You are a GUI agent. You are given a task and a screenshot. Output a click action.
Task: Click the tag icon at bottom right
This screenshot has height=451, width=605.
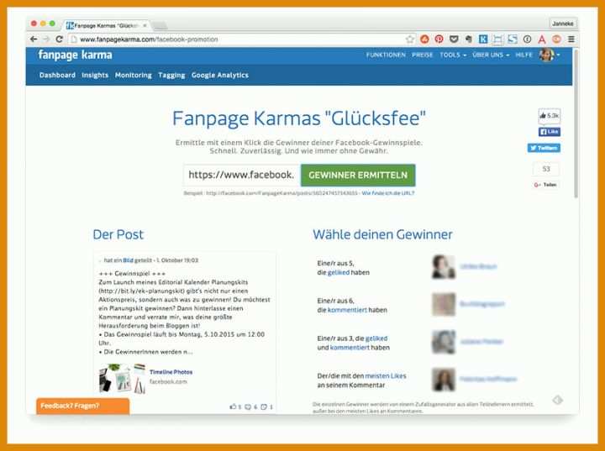click(558, 400)
